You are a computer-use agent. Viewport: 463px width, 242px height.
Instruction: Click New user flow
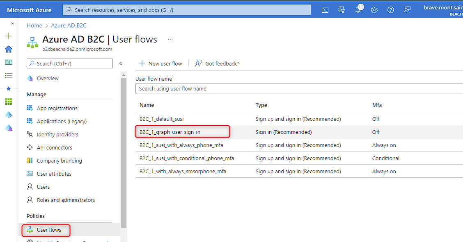tap(160, 63)
